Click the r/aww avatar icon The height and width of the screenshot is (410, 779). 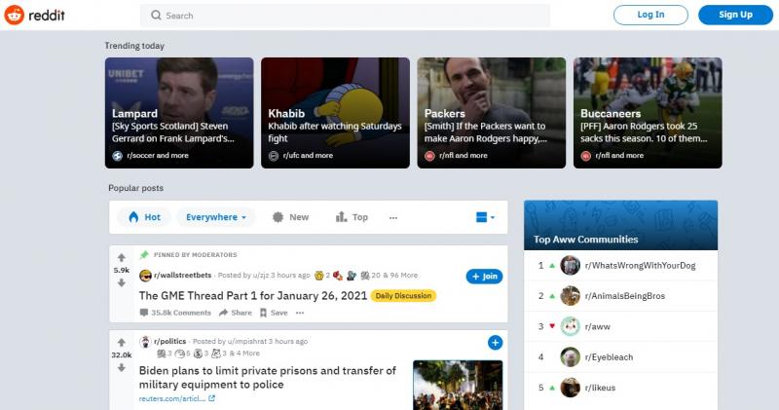(x=571, y=326)
